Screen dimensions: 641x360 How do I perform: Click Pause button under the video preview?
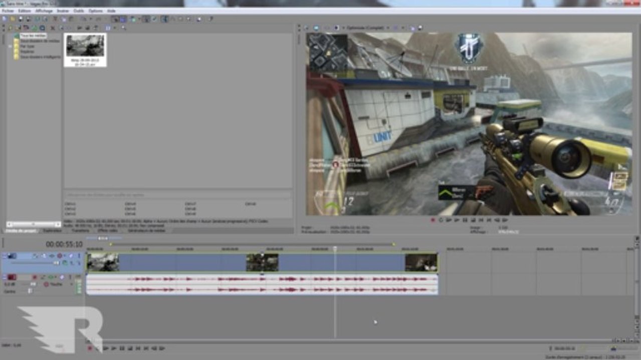(465, 219)
